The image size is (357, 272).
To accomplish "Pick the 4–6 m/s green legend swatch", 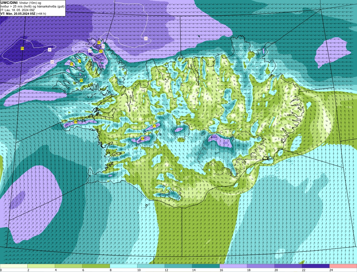I will tap(69, 266).
